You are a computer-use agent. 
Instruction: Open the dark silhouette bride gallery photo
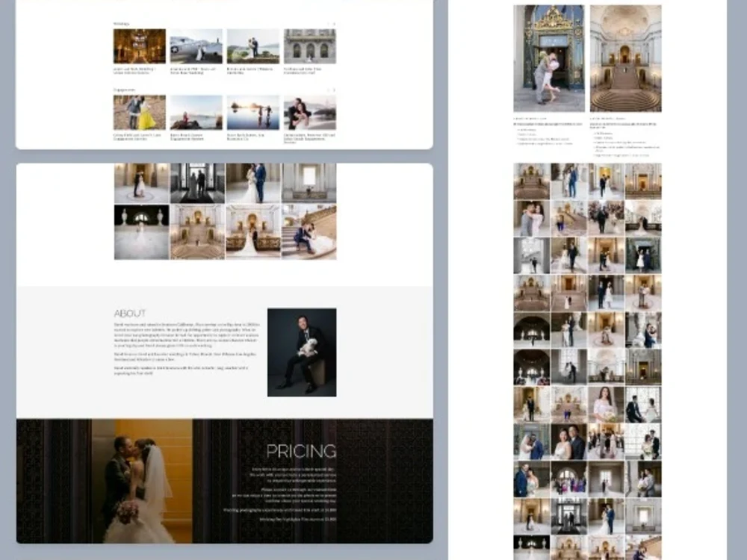(141, 232)
